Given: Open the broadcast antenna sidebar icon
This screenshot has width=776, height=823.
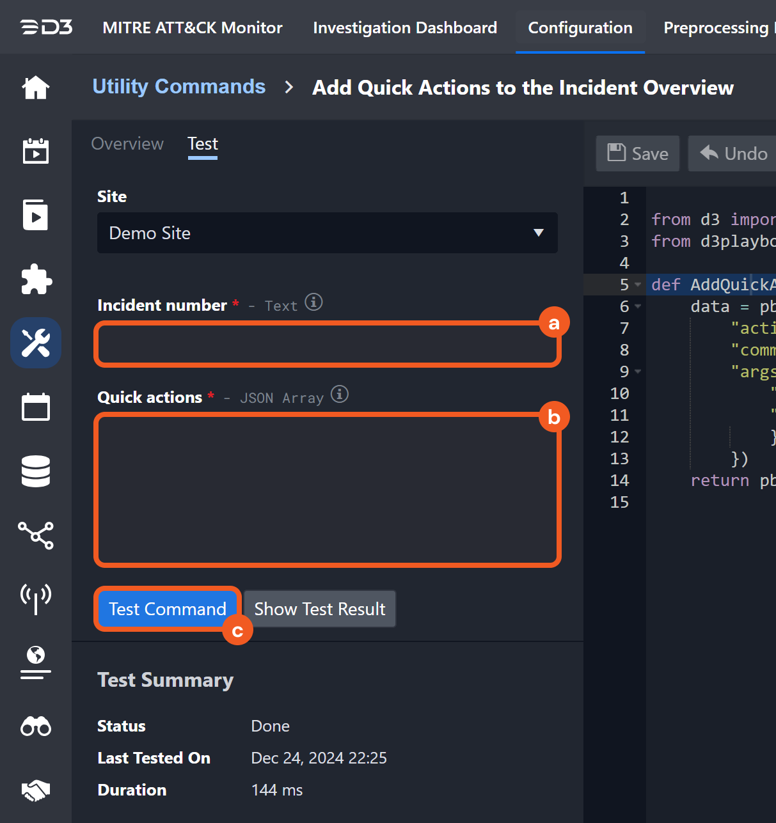Looking at the screenshot, I should point(36,599).
